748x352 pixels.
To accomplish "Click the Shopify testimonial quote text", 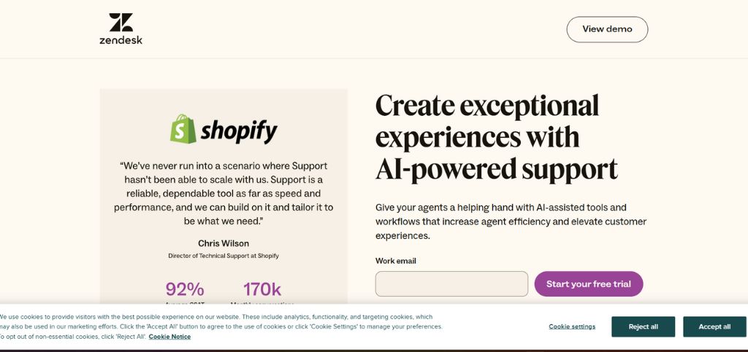I will (224, 194).
